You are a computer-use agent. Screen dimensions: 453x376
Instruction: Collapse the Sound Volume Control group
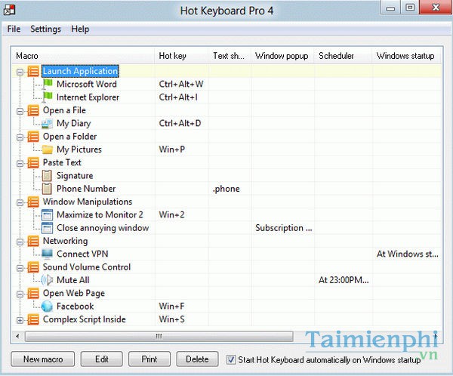coord(20,268)
